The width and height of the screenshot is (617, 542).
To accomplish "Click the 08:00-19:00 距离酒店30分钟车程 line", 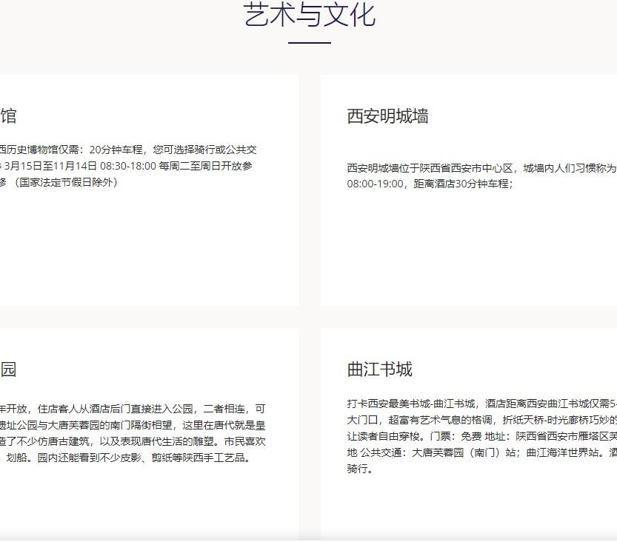I will tap(430, 184).
